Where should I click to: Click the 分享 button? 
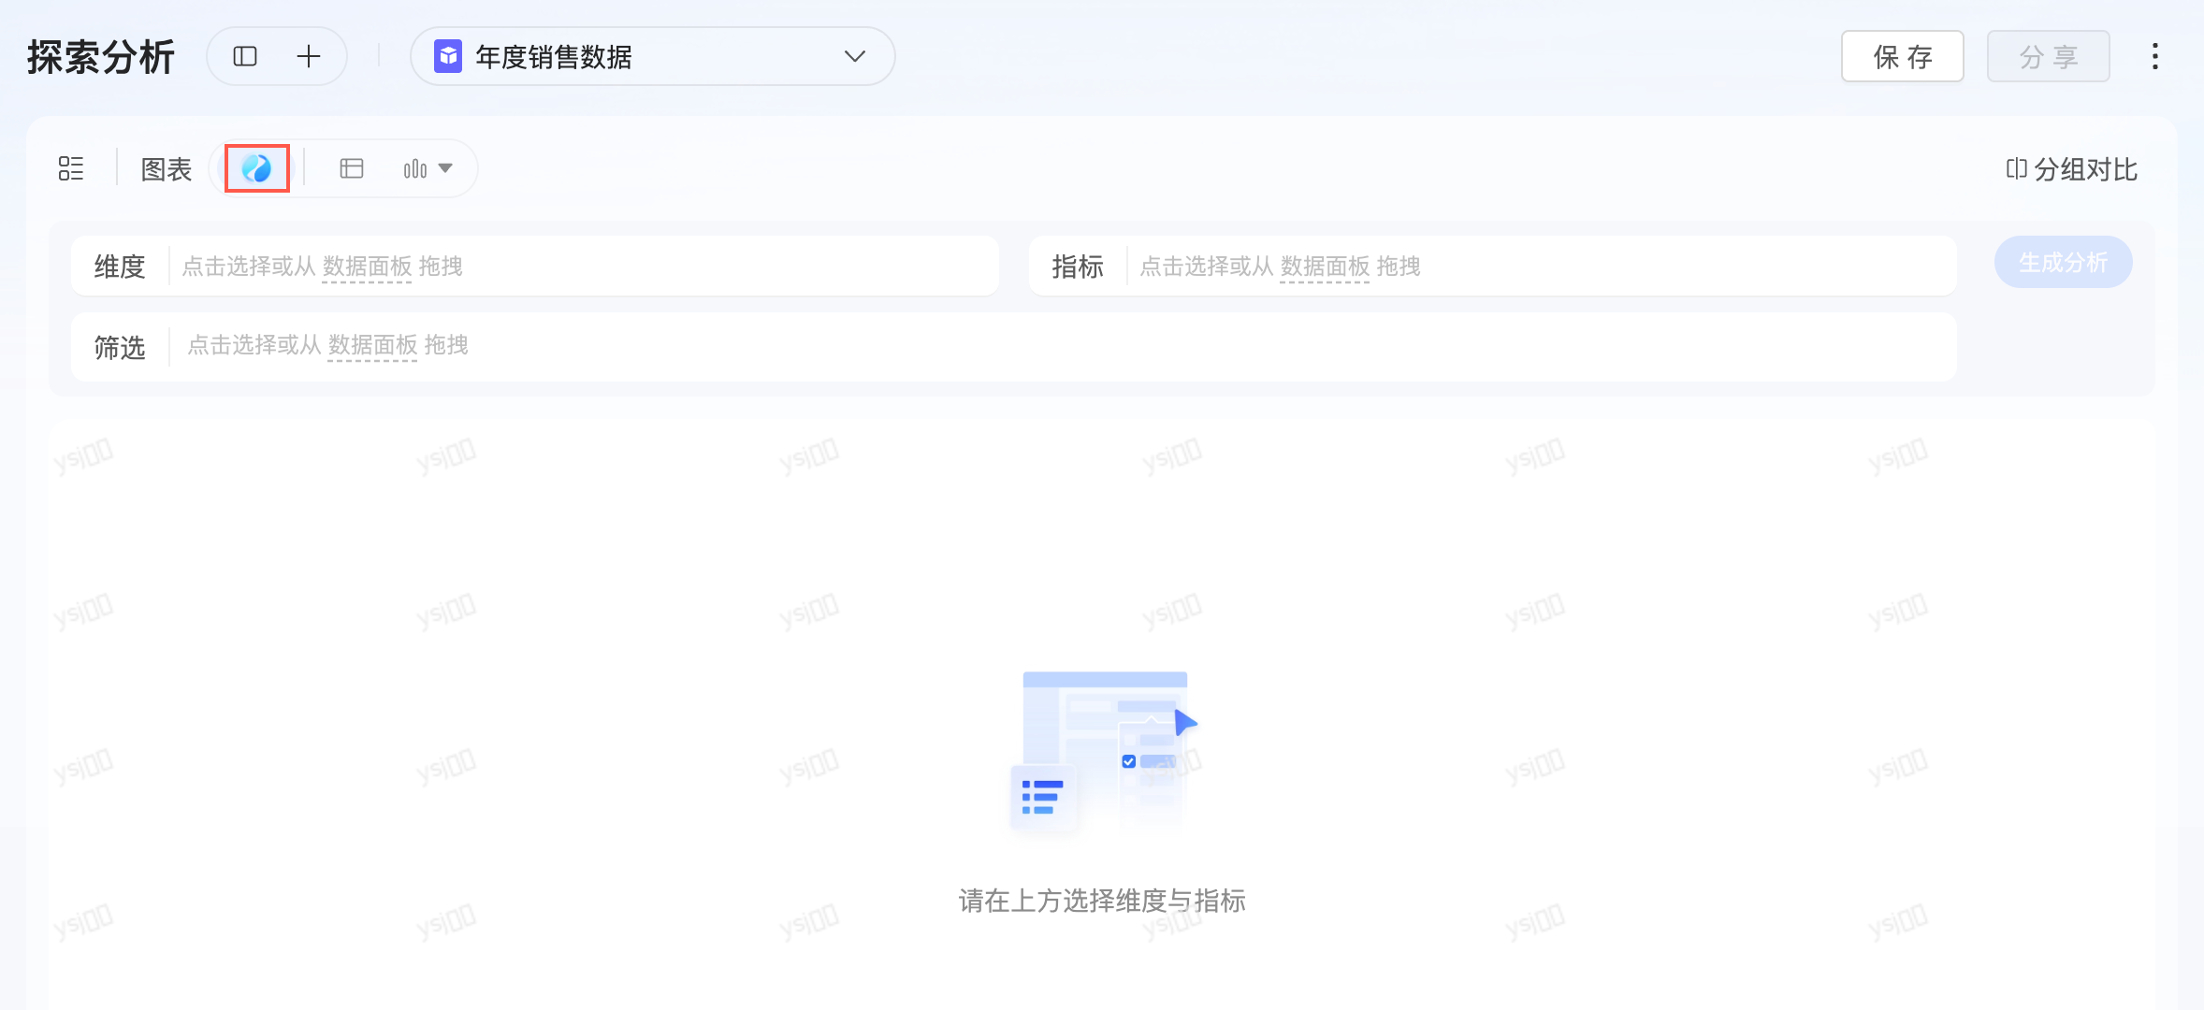(x=2048, y=57)
